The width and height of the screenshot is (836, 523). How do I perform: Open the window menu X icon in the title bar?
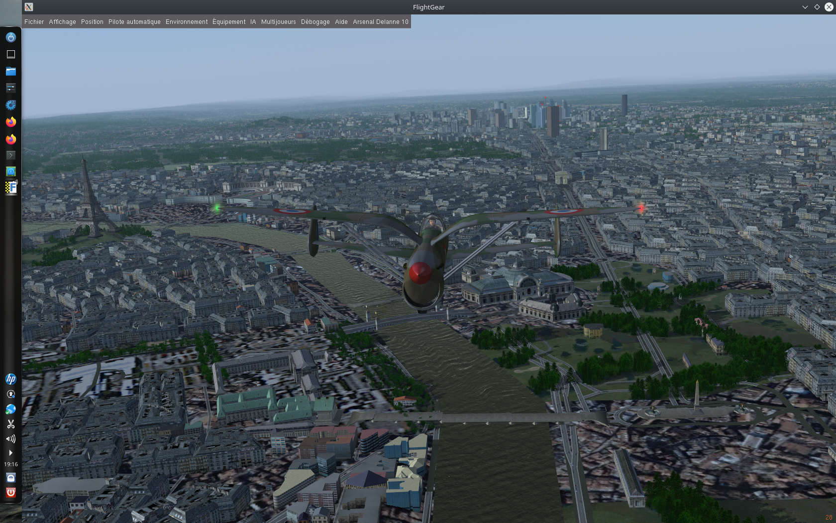coord(29,7)
